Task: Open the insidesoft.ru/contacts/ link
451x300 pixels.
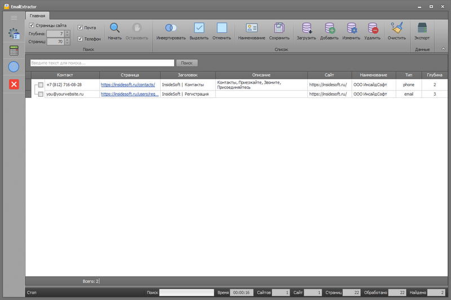Action: (128, 84)
